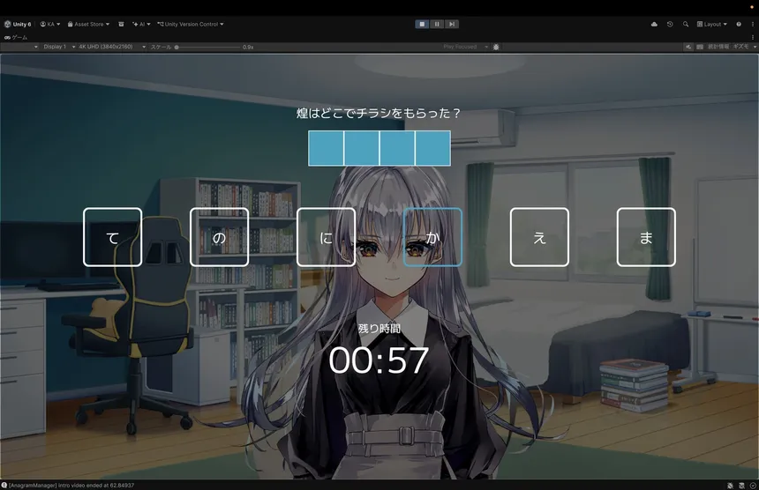This screenshot has width=759, height=490.
Task: Open the Layout dropdown
Action: [711, 24]
